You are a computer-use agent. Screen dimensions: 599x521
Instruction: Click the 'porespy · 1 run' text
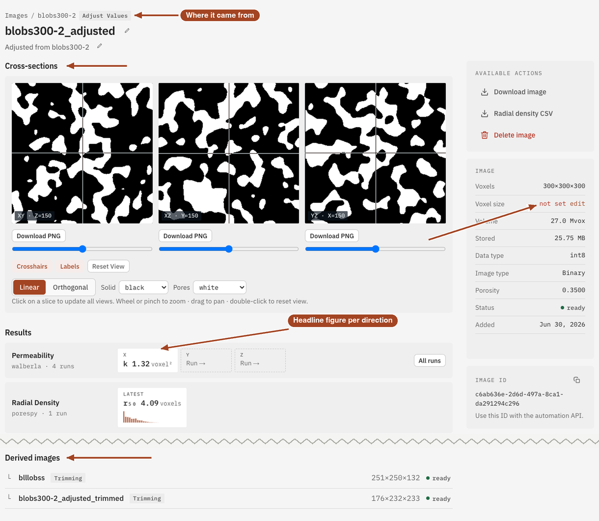coord(39,413)
